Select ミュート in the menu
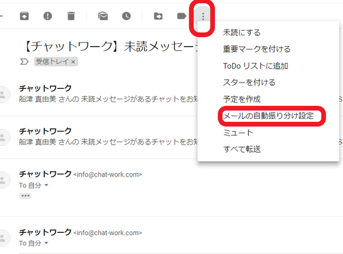This screenshot has width=343, height=254. 238,133
